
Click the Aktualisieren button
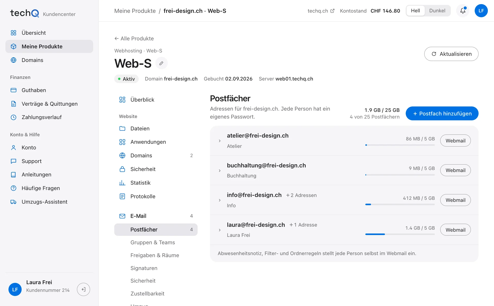tap(451, 54)
